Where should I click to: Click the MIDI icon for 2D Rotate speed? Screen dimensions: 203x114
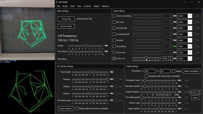tap(179, 97)
